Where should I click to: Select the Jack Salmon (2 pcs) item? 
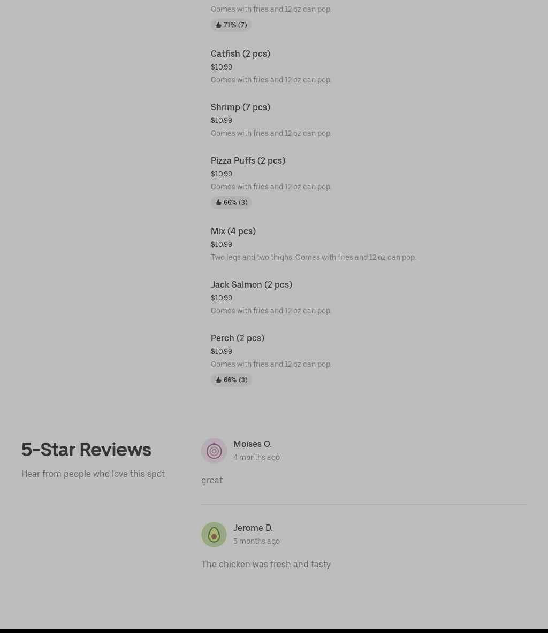(x=252, y=284)
